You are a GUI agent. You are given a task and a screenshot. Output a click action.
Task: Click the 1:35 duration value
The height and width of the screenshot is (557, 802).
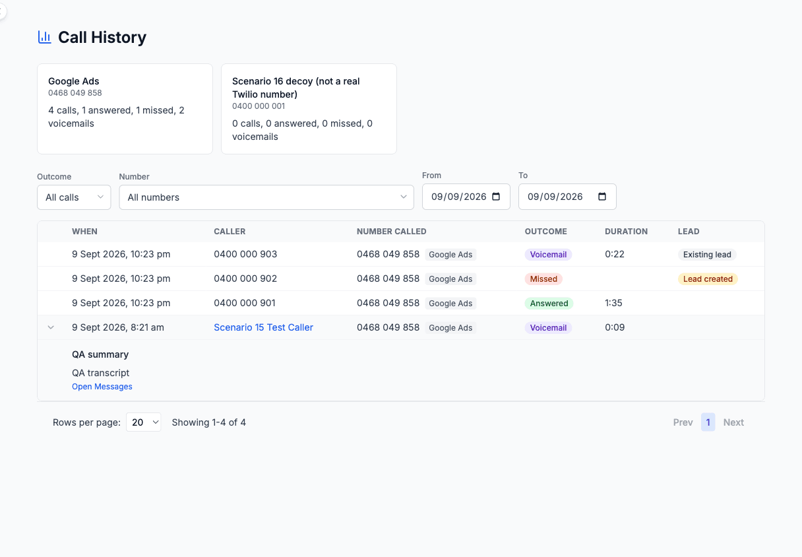613,303
